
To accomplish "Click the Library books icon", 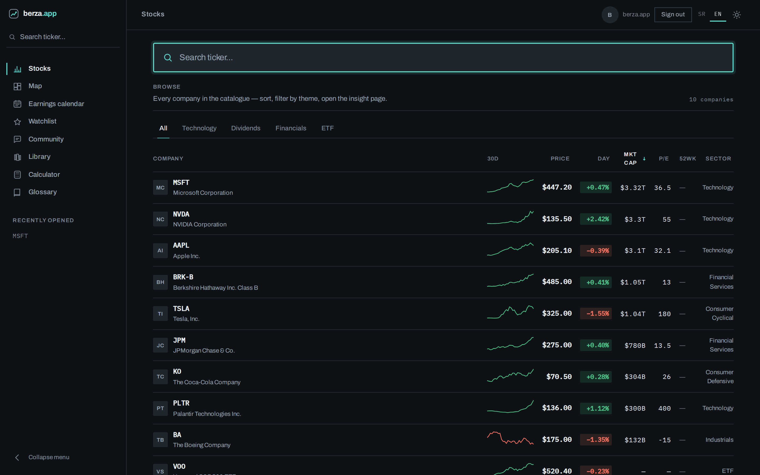I will 18,157.
